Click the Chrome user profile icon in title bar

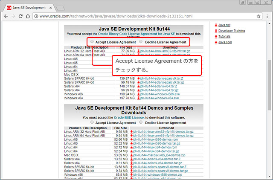coord(243,2)
